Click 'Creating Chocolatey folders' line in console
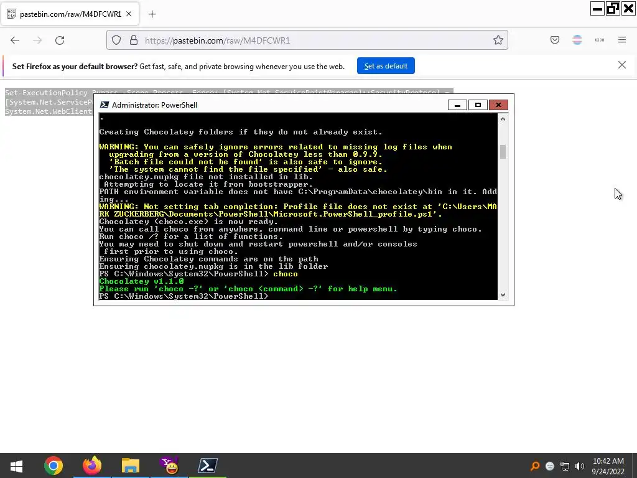Viewport: 637px width, 478px height. (x=241, y=132)
